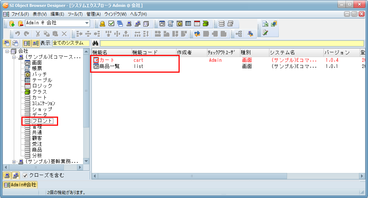The width and height of the screenshot is (368, 198).
Task: Click the Excel export icon in toolbar
Action: coord(265,24)
